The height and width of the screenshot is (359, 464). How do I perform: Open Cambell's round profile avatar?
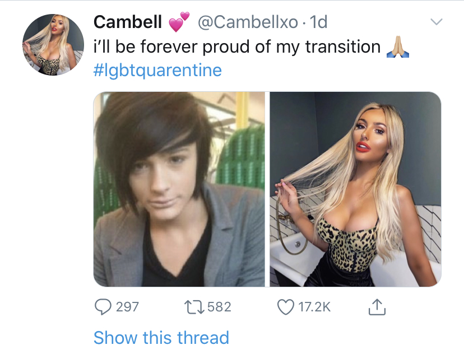click(x=53, y=45)
